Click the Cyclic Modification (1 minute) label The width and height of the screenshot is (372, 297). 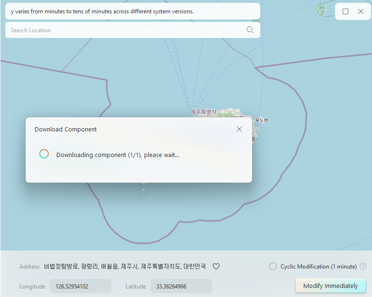coord(318,267)
